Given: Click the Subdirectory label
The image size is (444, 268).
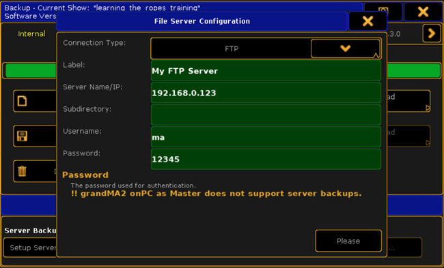Looking at the screenshot, I should [87, 109].
